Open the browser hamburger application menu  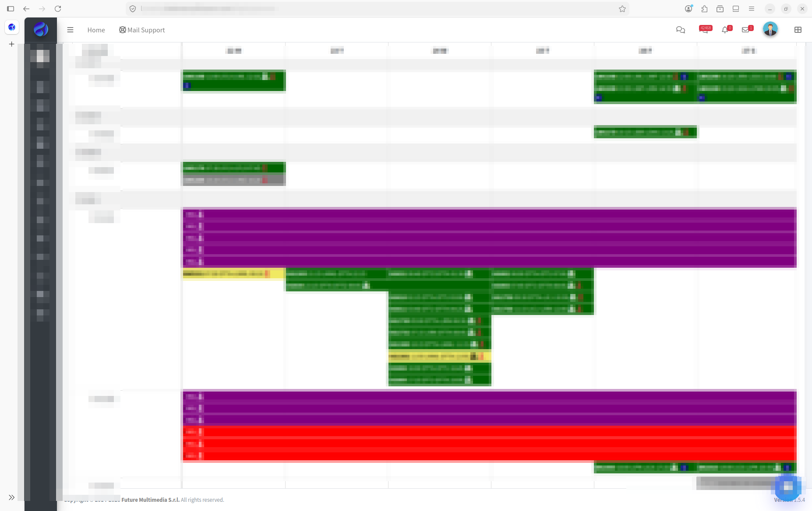pyautogui.click(x=752, y=9)
